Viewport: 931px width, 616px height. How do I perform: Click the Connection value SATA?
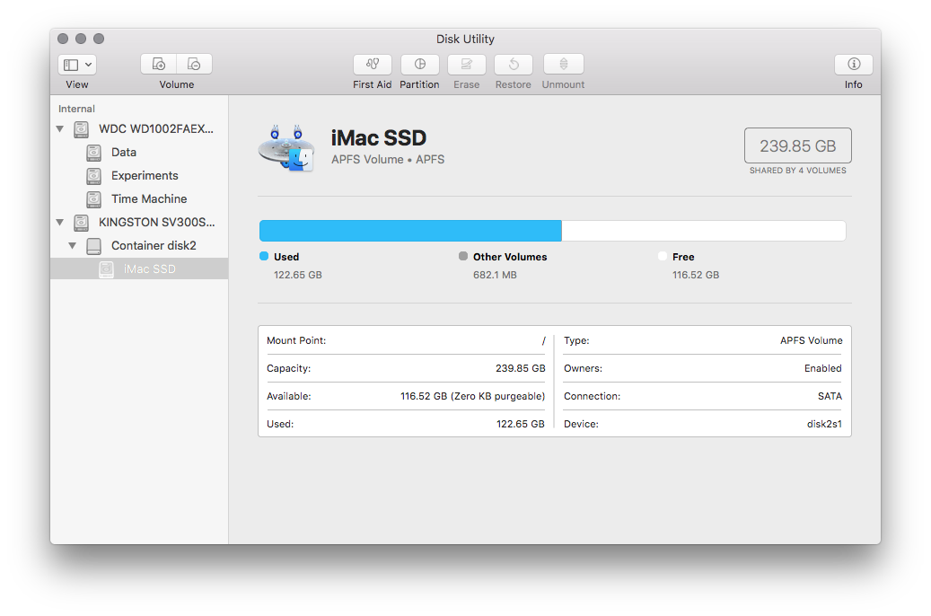point(830,396)
